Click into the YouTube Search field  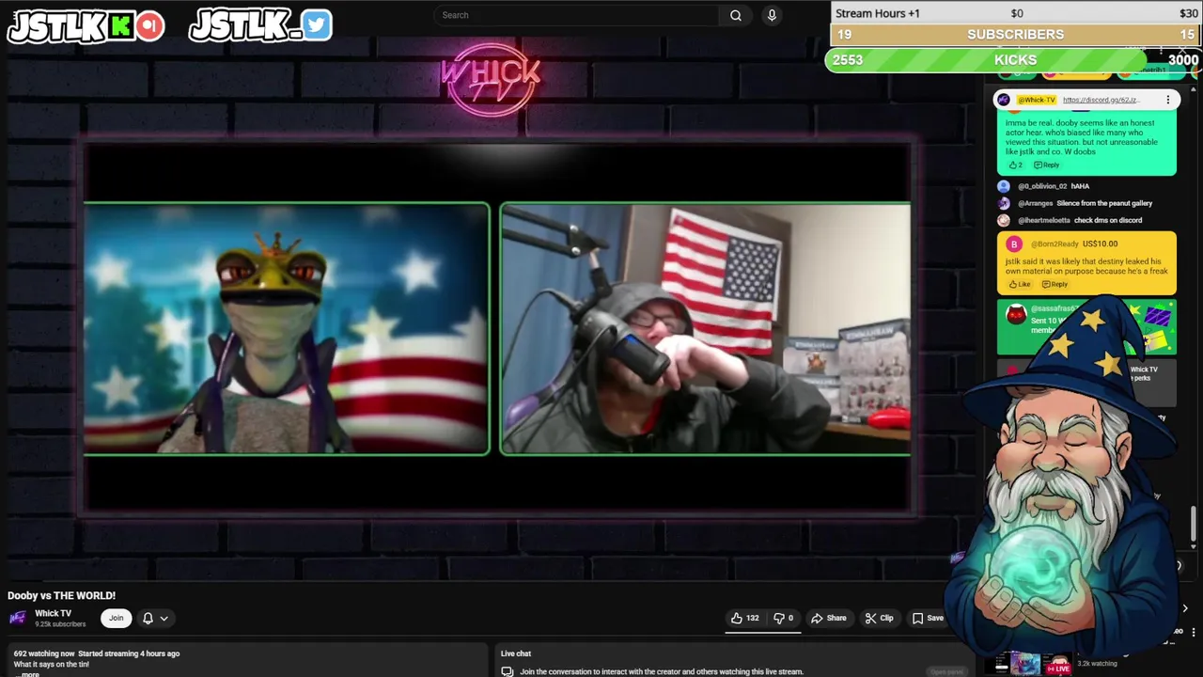coord(578,15)
